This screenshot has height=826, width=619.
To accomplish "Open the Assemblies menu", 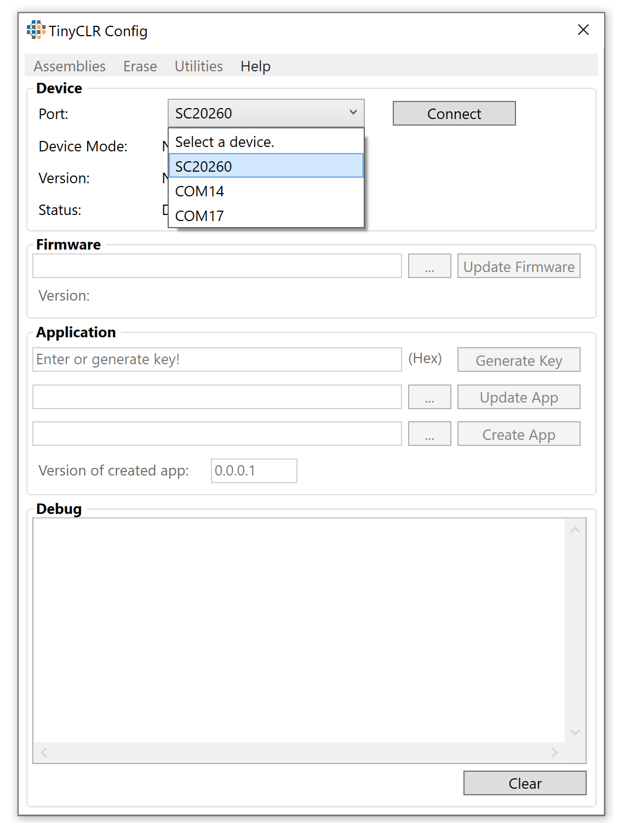I will [x=70, y=66].
